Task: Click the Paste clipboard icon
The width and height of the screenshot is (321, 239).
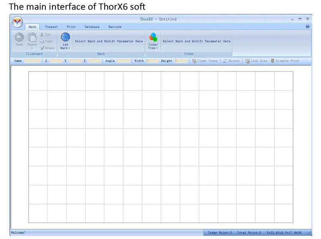Action: (32, 37)
